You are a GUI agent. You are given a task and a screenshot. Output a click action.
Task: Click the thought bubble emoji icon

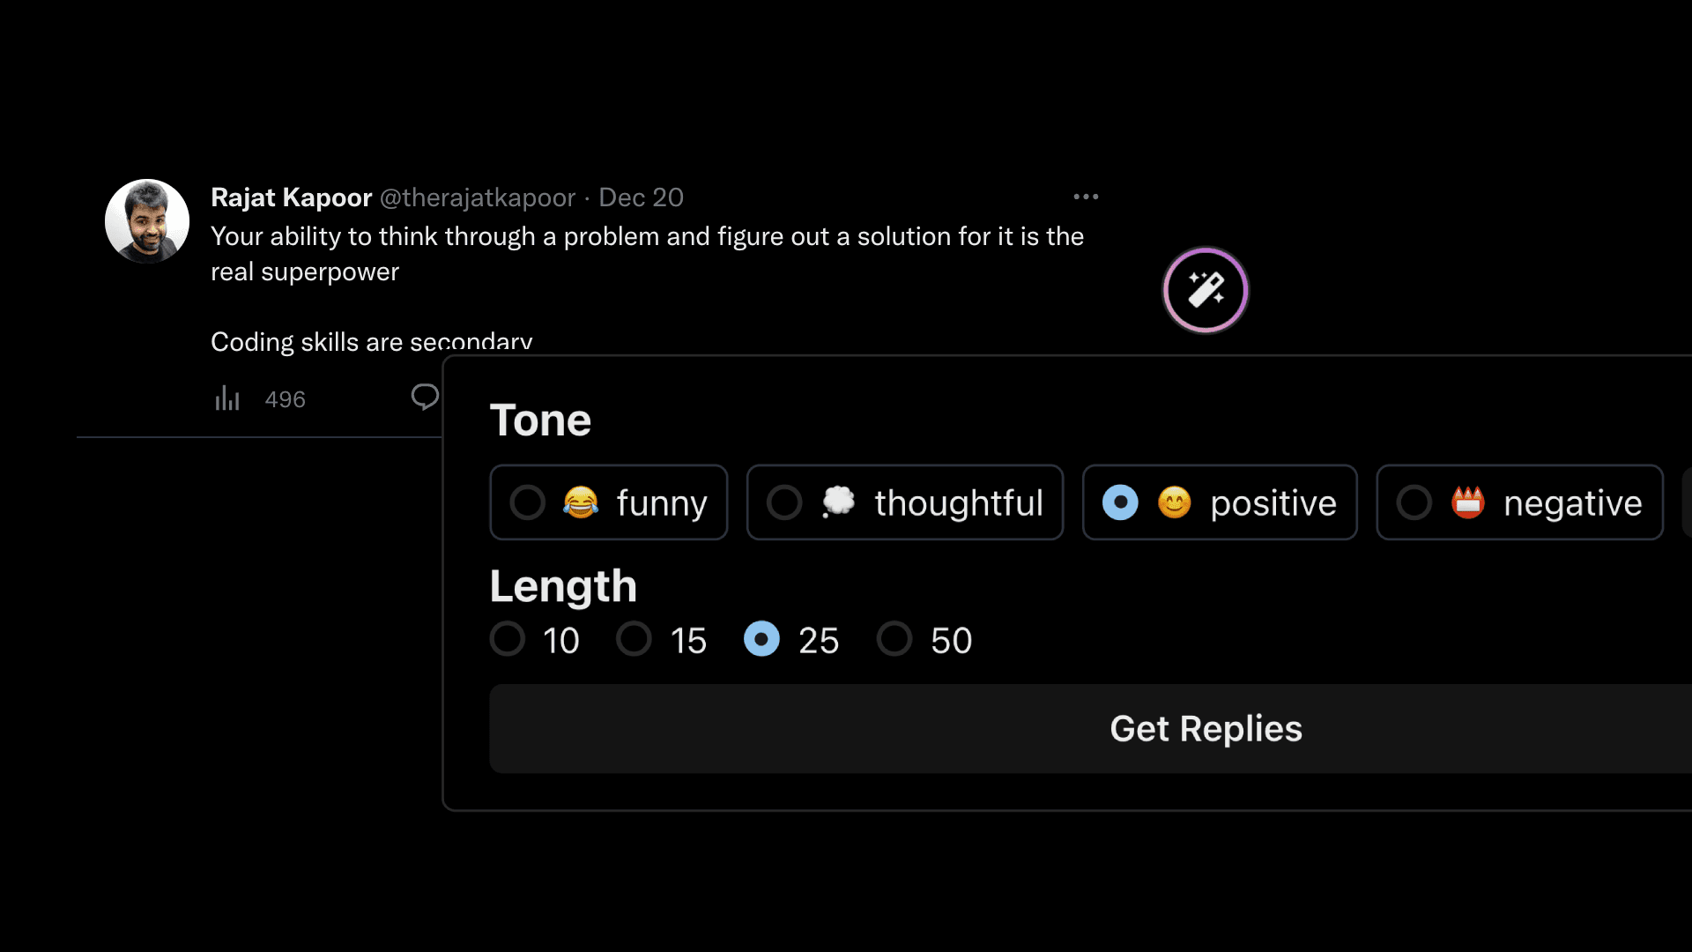[838, 502]
